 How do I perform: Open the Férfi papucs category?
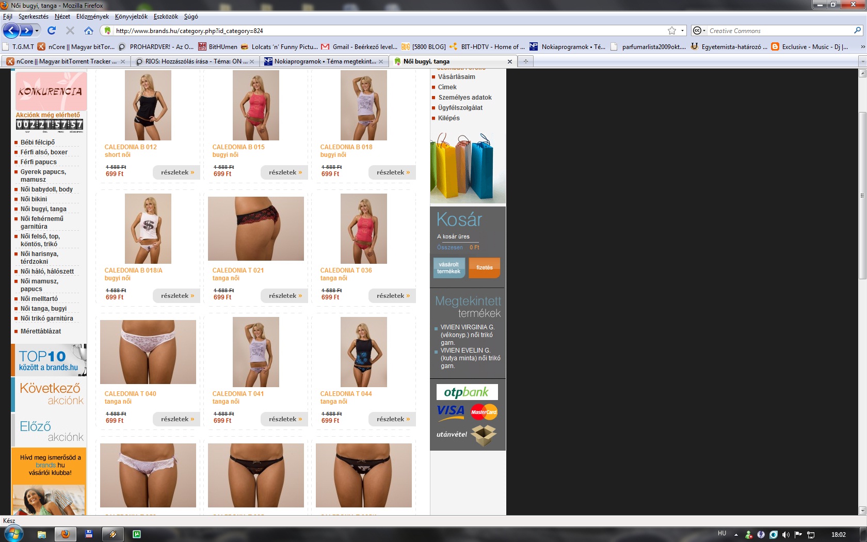[38, 162]
